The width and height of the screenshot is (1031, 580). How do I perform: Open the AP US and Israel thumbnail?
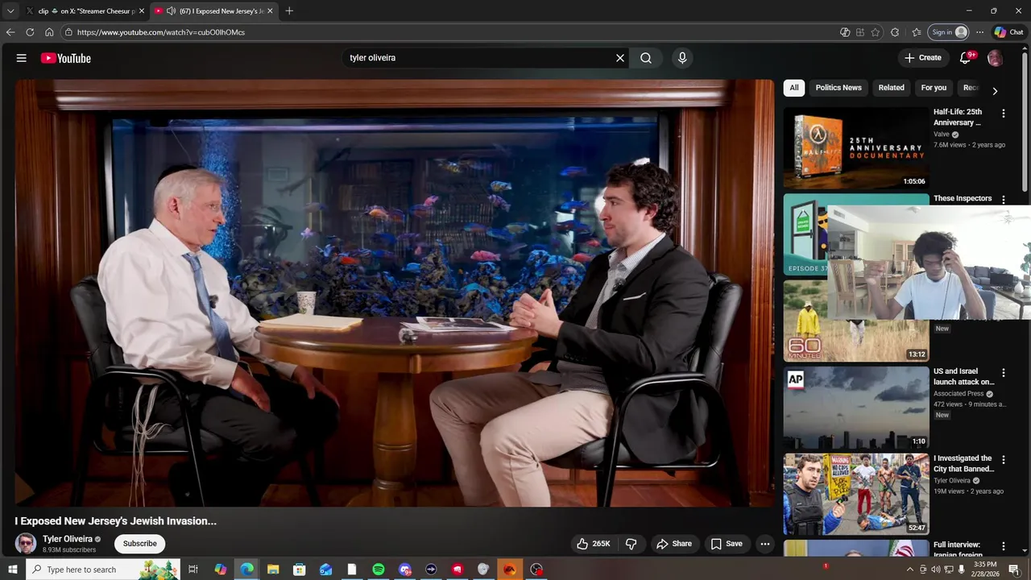pyautogui.click(x=856, y=408)
